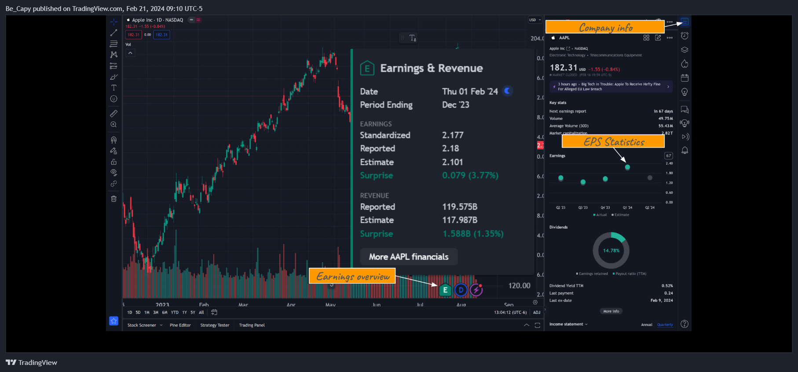Open the hotlists flame icon

685,64
